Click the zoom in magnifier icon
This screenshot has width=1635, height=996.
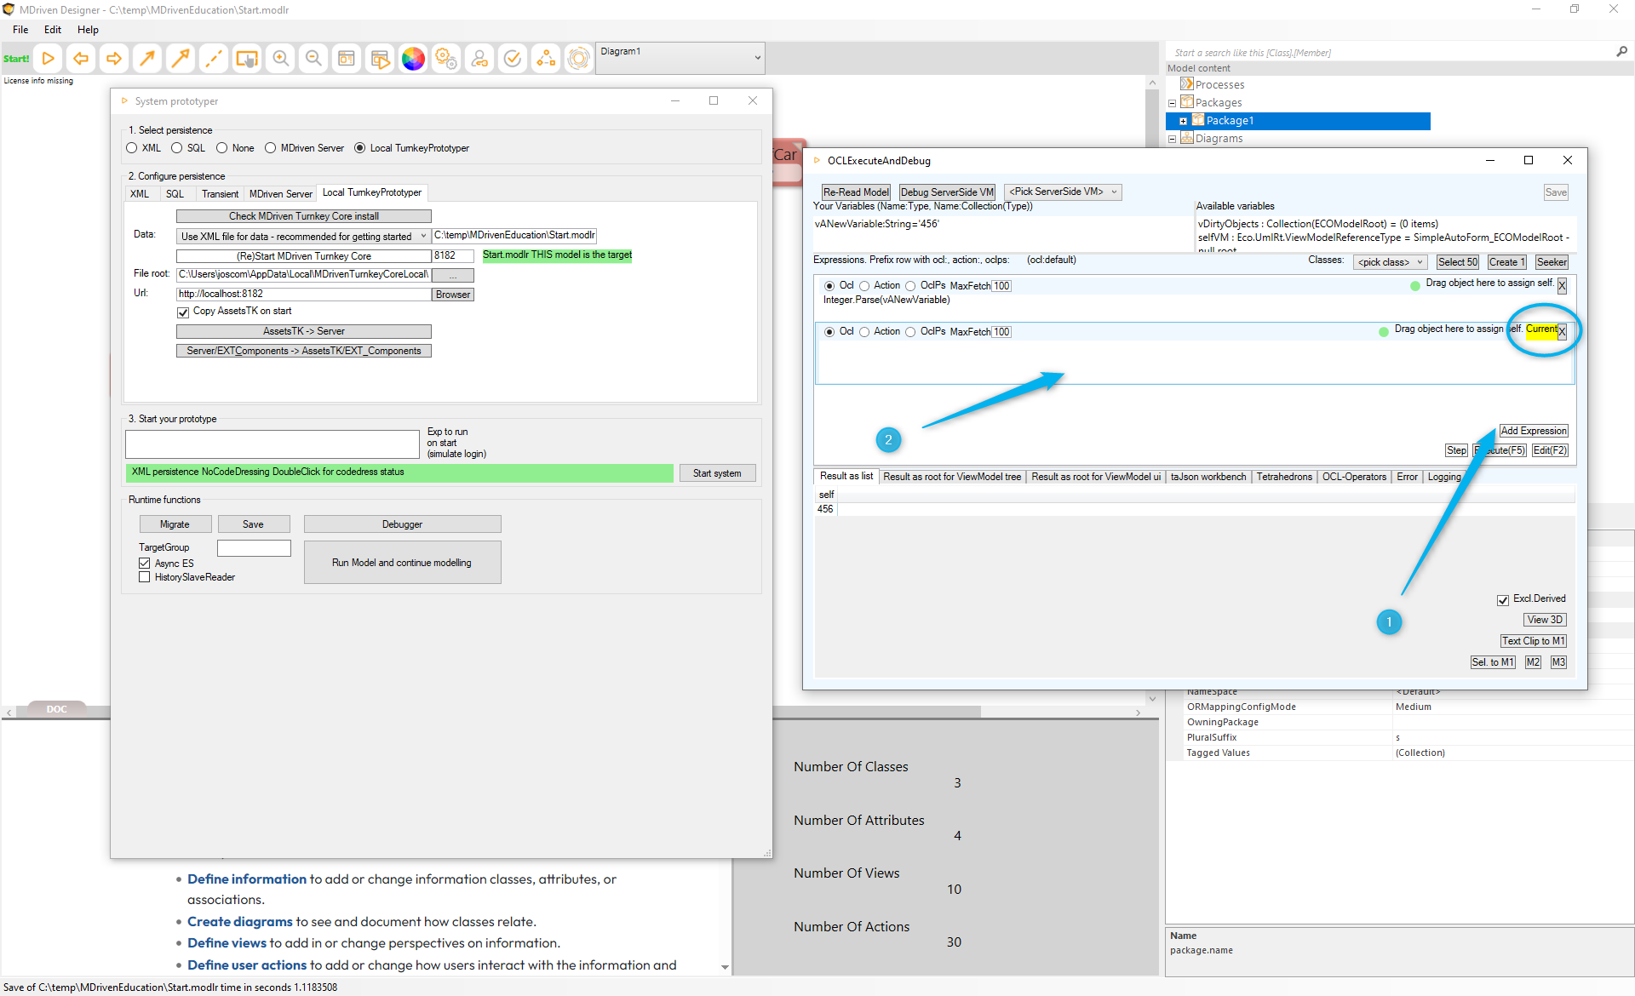(280, 59)
